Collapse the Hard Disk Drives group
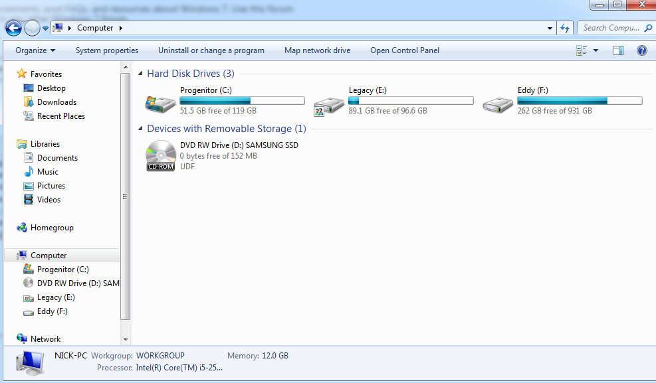The image size is (656, 383). (x=141, y=74)
